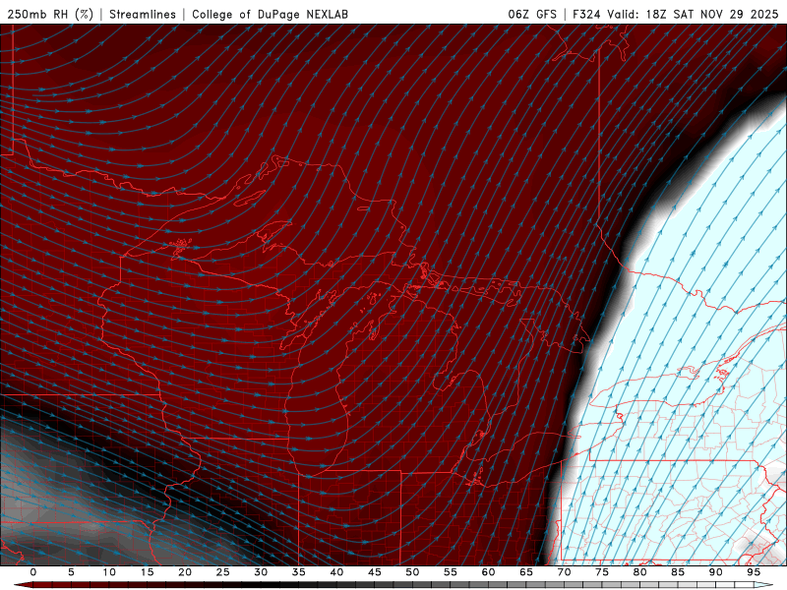Click the '35' tick label on scale
Screen dimensions: 787x590
tap(299, 572)
